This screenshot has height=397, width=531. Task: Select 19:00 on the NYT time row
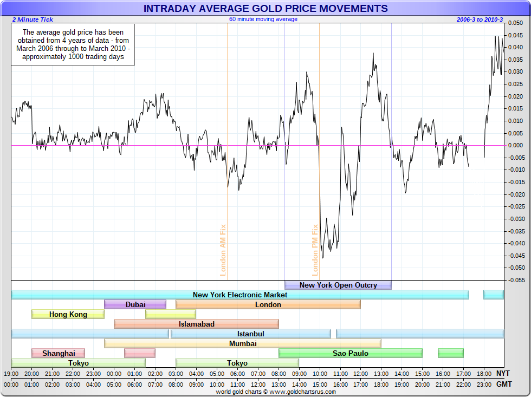click(x=11, y=374)
